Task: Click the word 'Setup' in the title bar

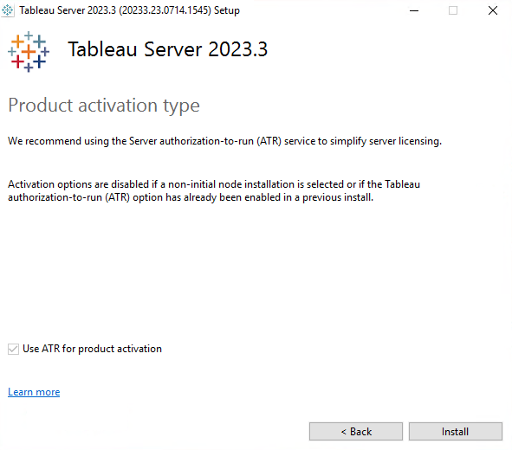Action: coord(227,10)
